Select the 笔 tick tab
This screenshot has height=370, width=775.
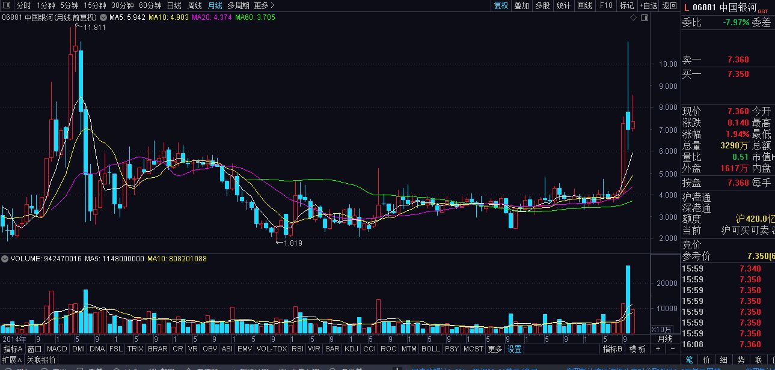pos(689,359)
